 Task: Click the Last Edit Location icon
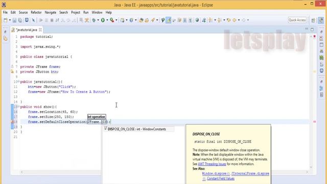pyautogui.click(x=229, y=20)
